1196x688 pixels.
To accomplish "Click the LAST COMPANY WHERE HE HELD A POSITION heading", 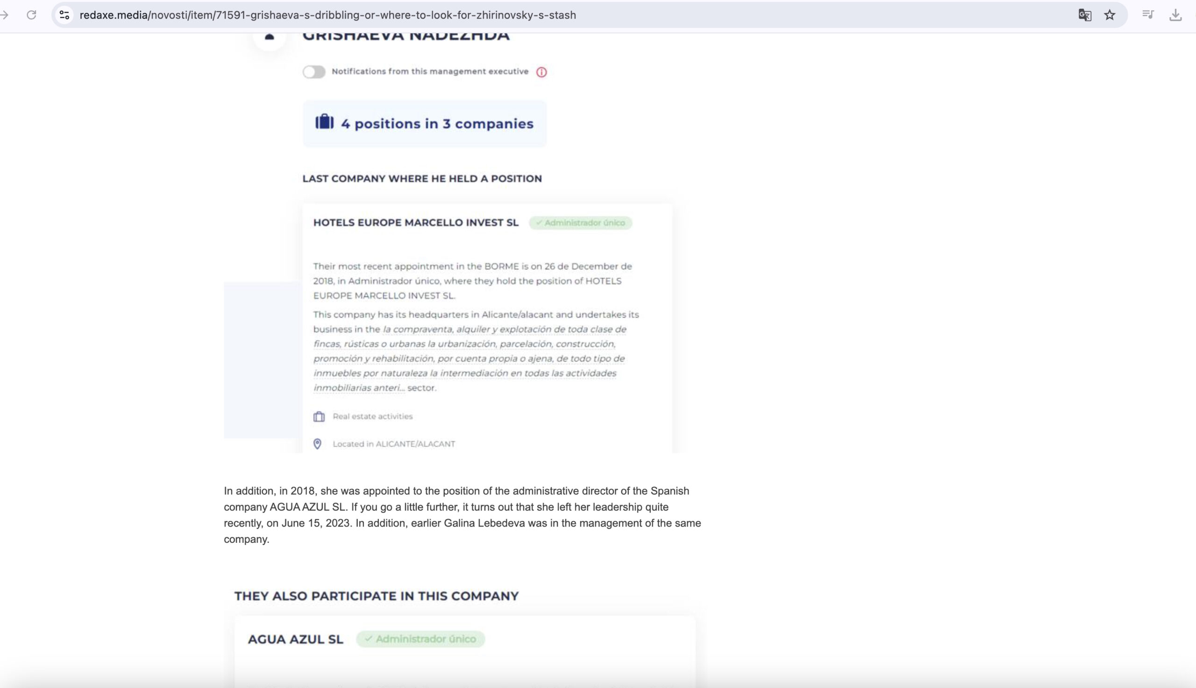I will click(x=422, y=179).
